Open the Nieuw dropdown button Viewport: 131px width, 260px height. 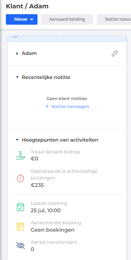22,19
